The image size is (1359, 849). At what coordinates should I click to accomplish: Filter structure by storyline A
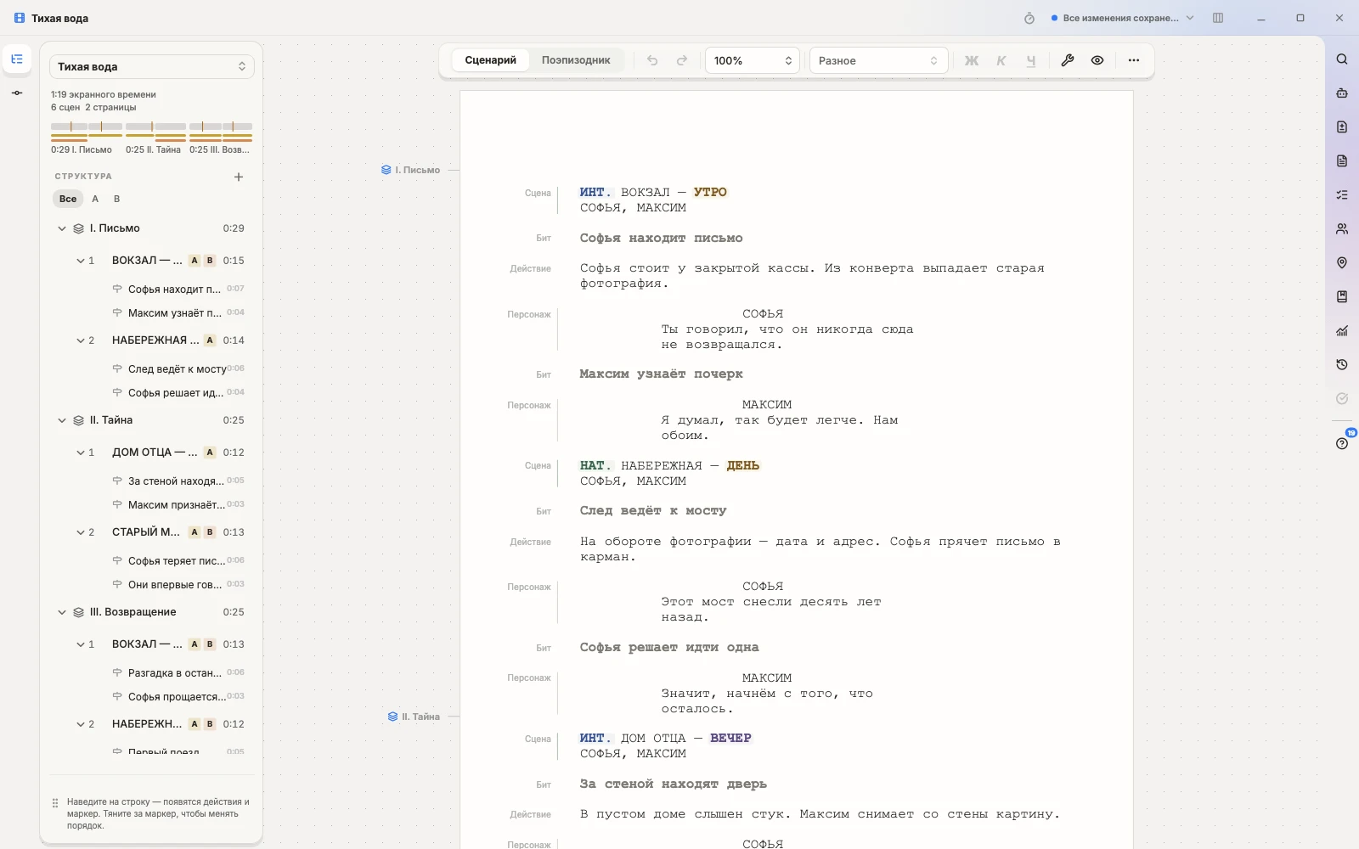pyautogui.click(x=95, y=199)
